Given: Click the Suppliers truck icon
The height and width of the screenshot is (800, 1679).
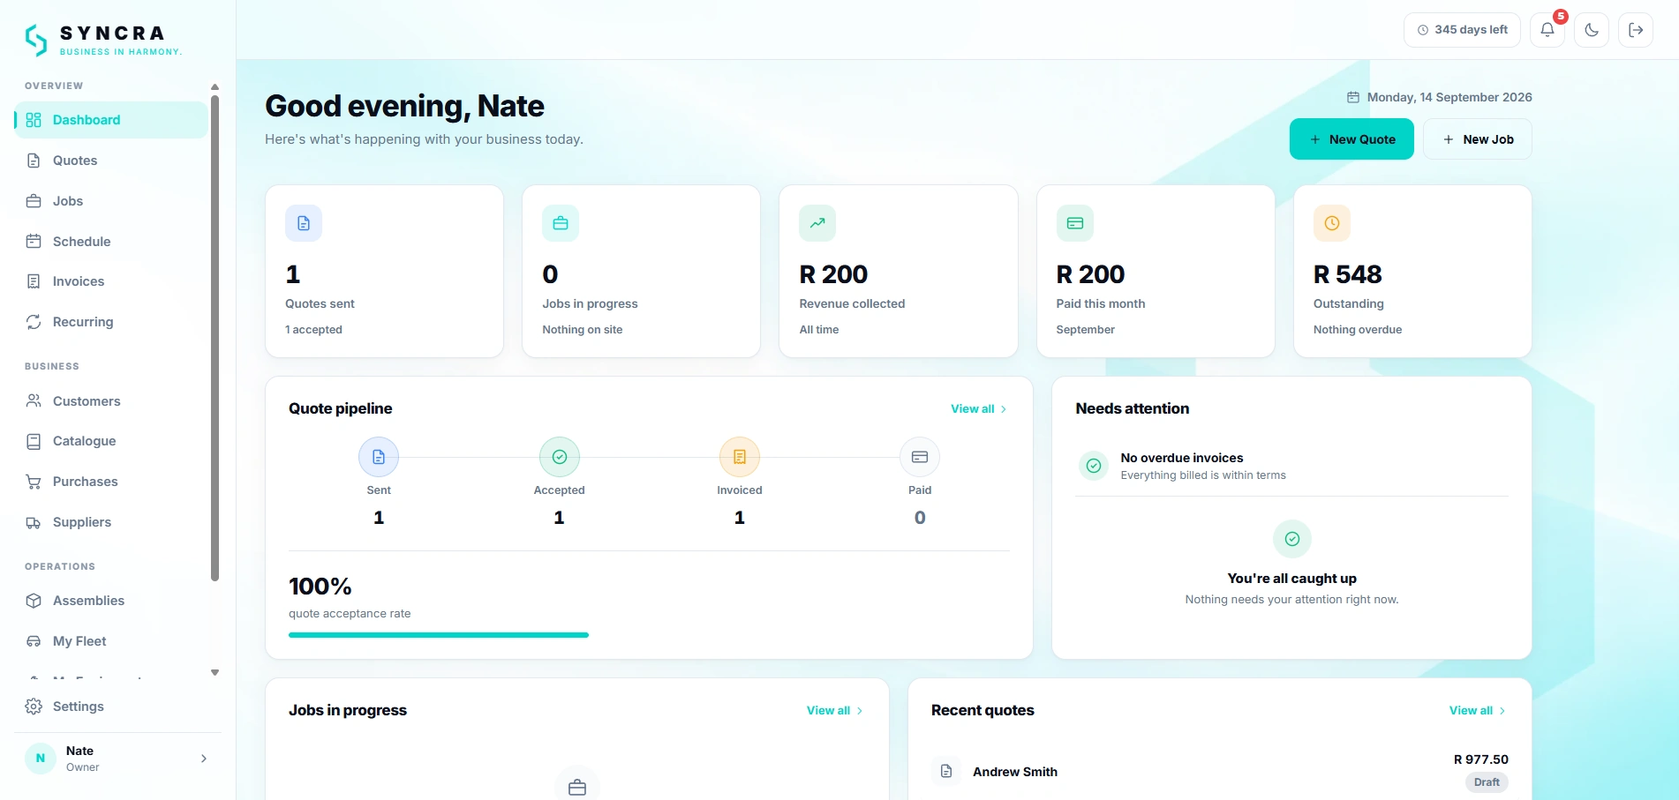Looking at the screenshot, I should click(34, 522).
